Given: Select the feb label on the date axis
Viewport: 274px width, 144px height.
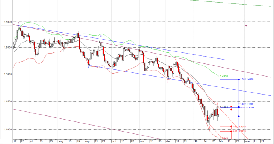Looking at the screenshot, I should click(x=221, y=141).
